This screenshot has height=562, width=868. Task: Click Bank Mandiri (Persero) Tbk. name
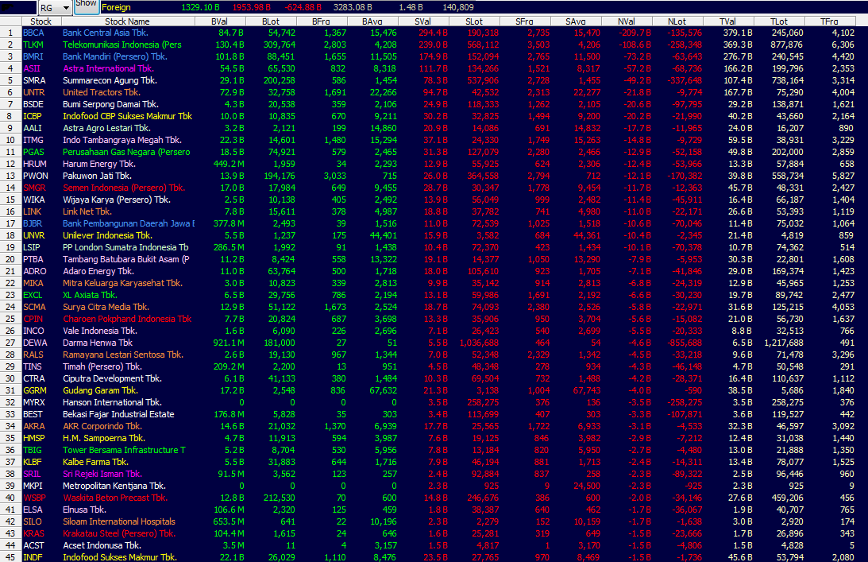(x=115, y=56)
